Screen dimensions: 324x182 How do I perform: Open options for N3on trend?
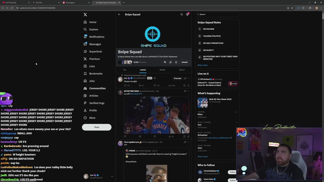(236, 112)
